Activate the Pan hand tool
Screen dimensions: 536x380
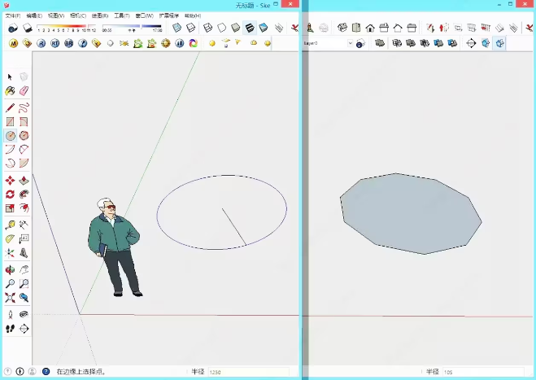[24, 270]
